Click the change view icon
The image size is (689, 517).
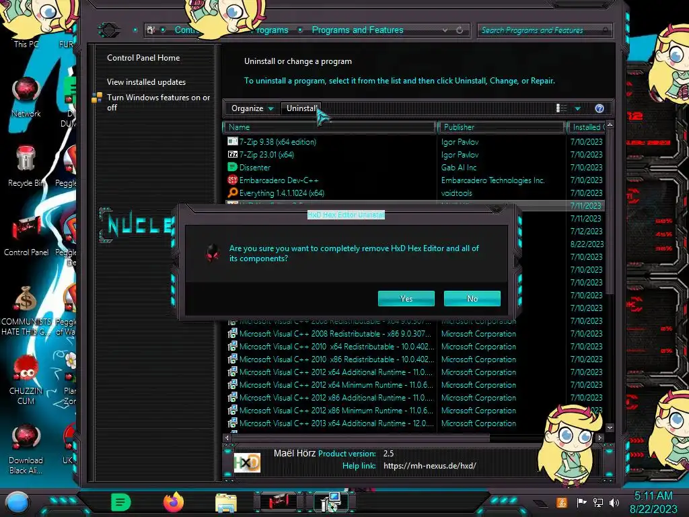click(561, 108)
